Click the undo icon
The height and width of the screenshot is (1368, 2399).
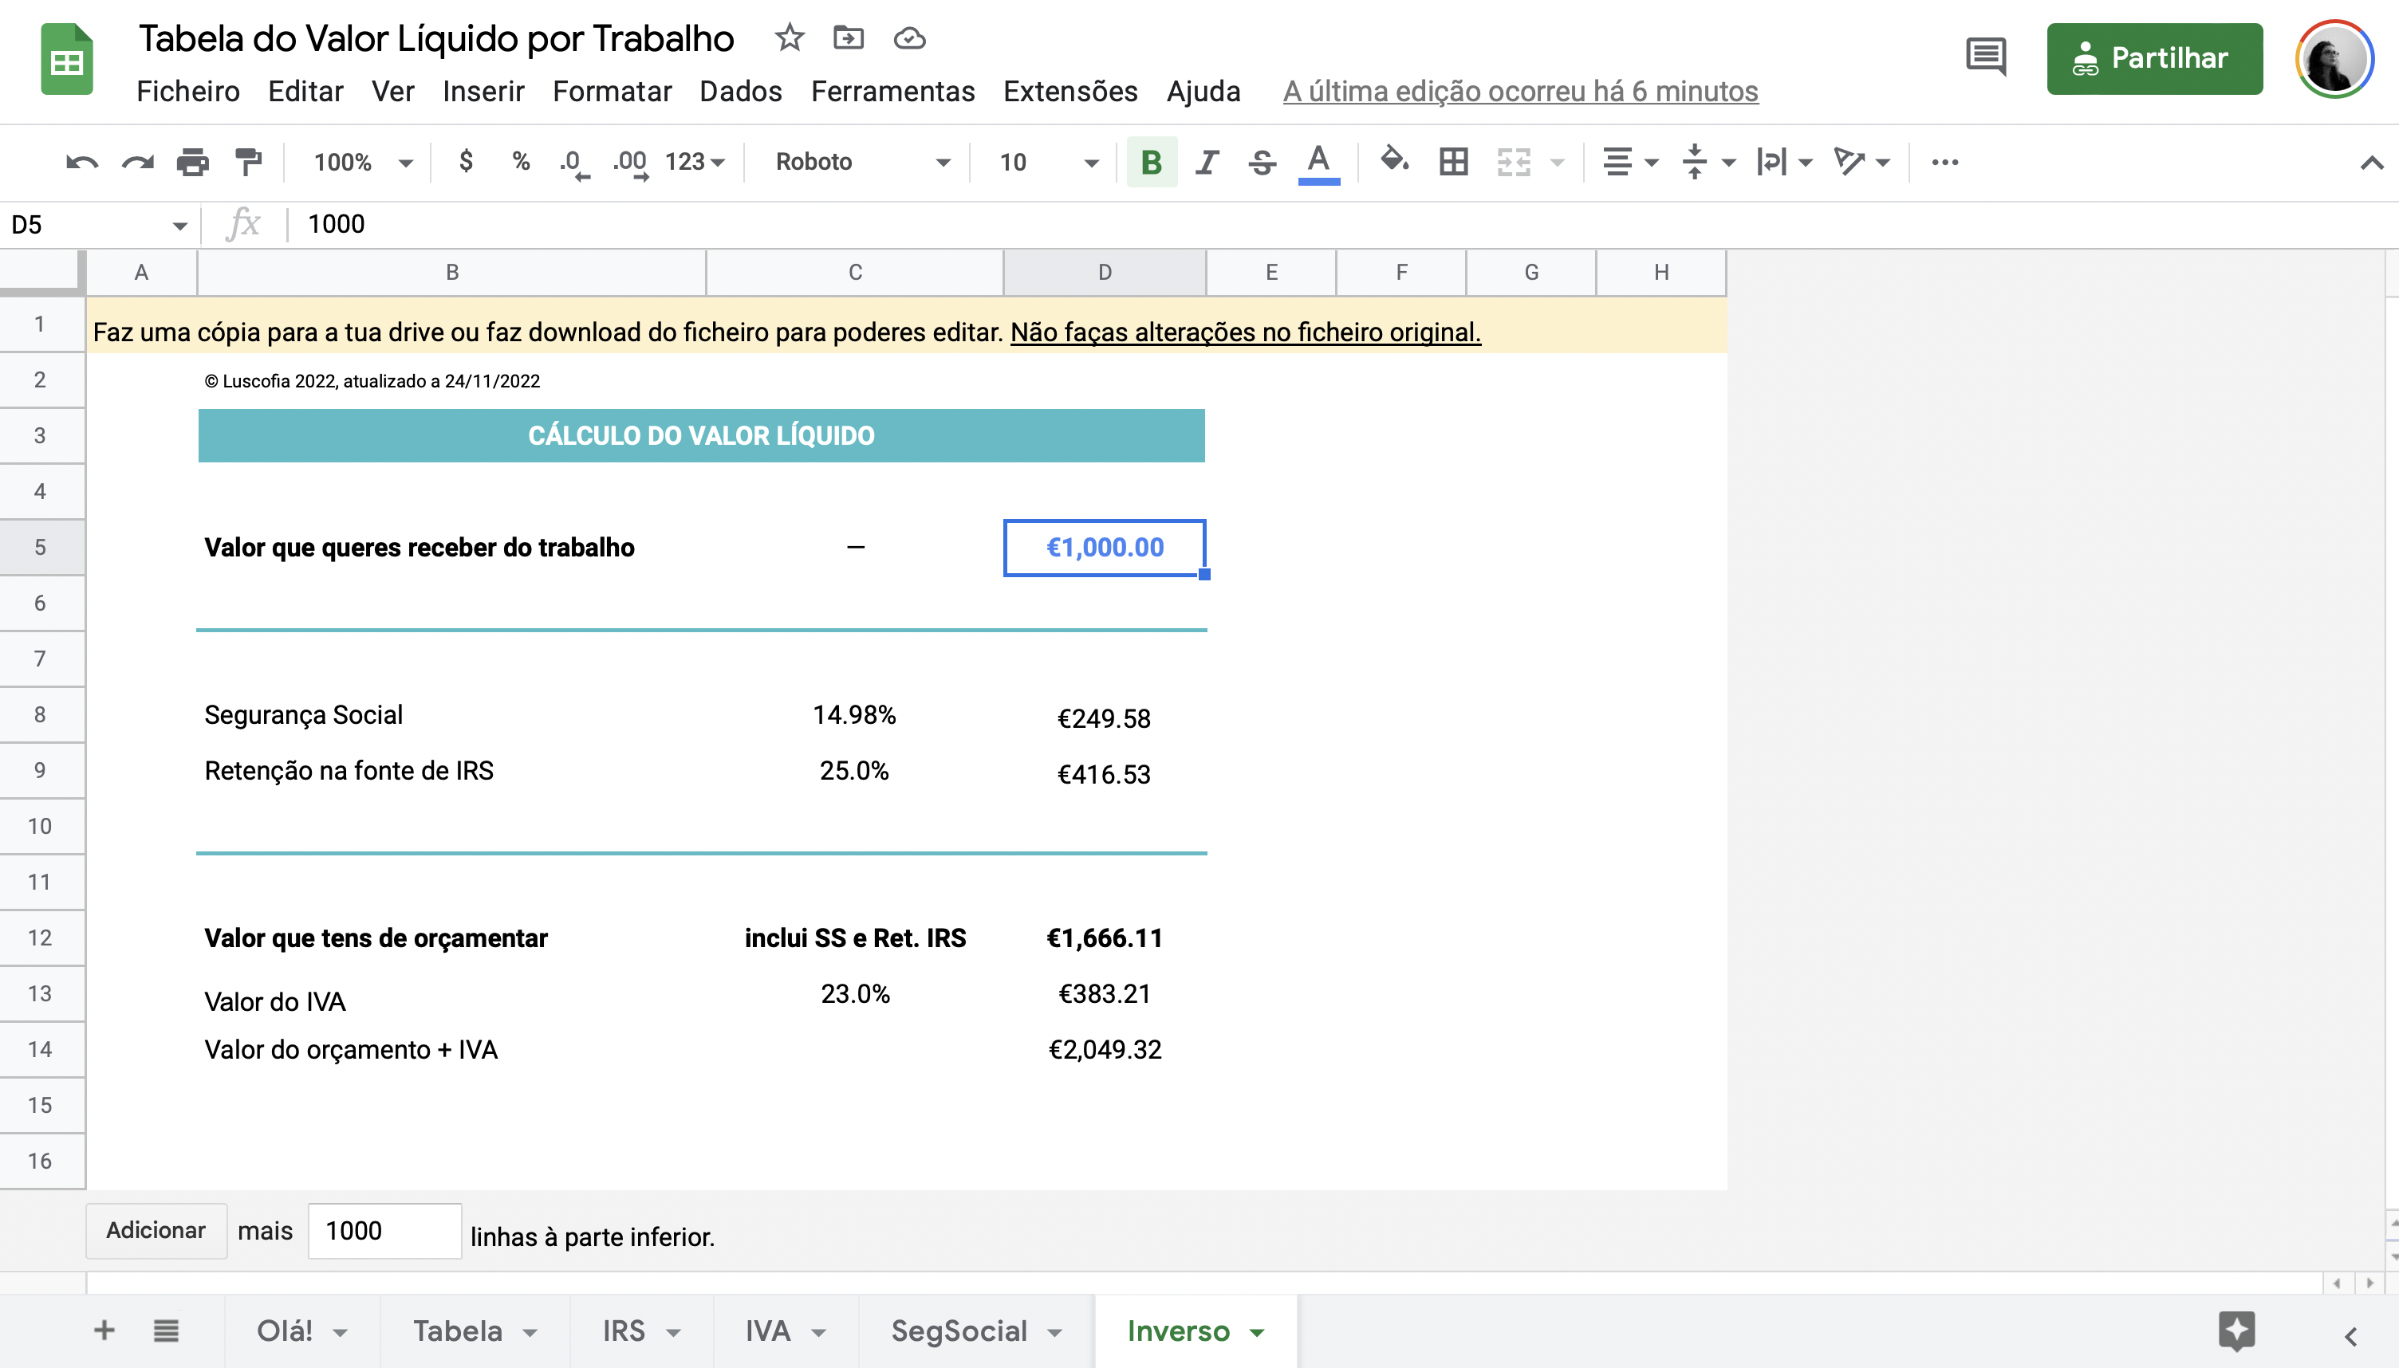(82, 163)
